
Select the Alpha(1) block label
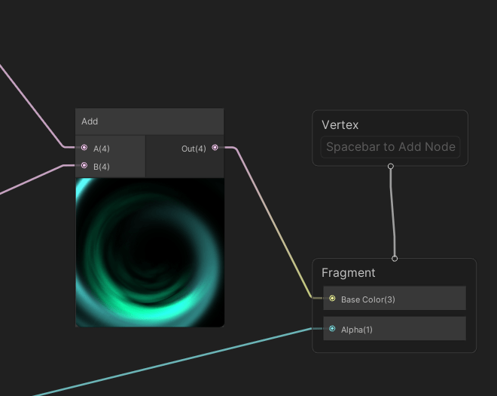coord(357,330)
